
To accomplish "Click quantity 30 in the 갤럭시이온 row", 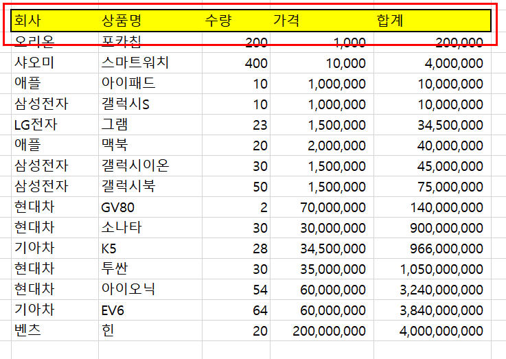I will point(236,166).
